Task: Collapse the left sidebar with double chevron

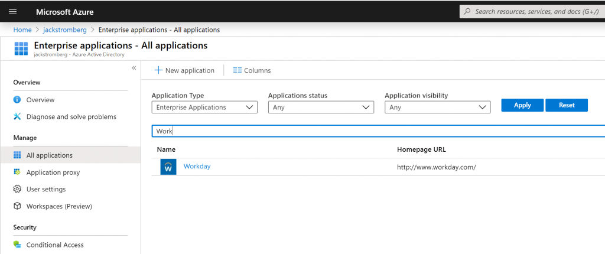Action: (134, 68)
